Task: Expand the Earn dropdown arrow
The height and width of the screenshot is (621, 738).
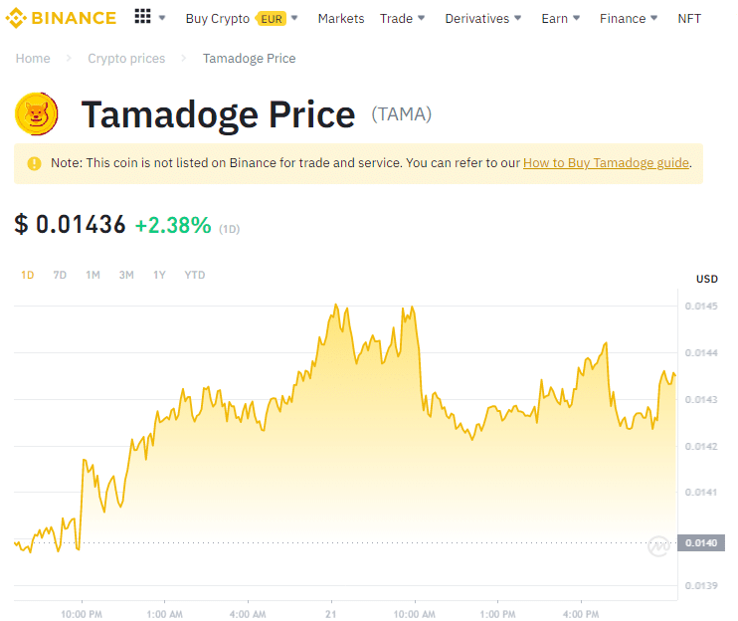Action: click(576, 18)
